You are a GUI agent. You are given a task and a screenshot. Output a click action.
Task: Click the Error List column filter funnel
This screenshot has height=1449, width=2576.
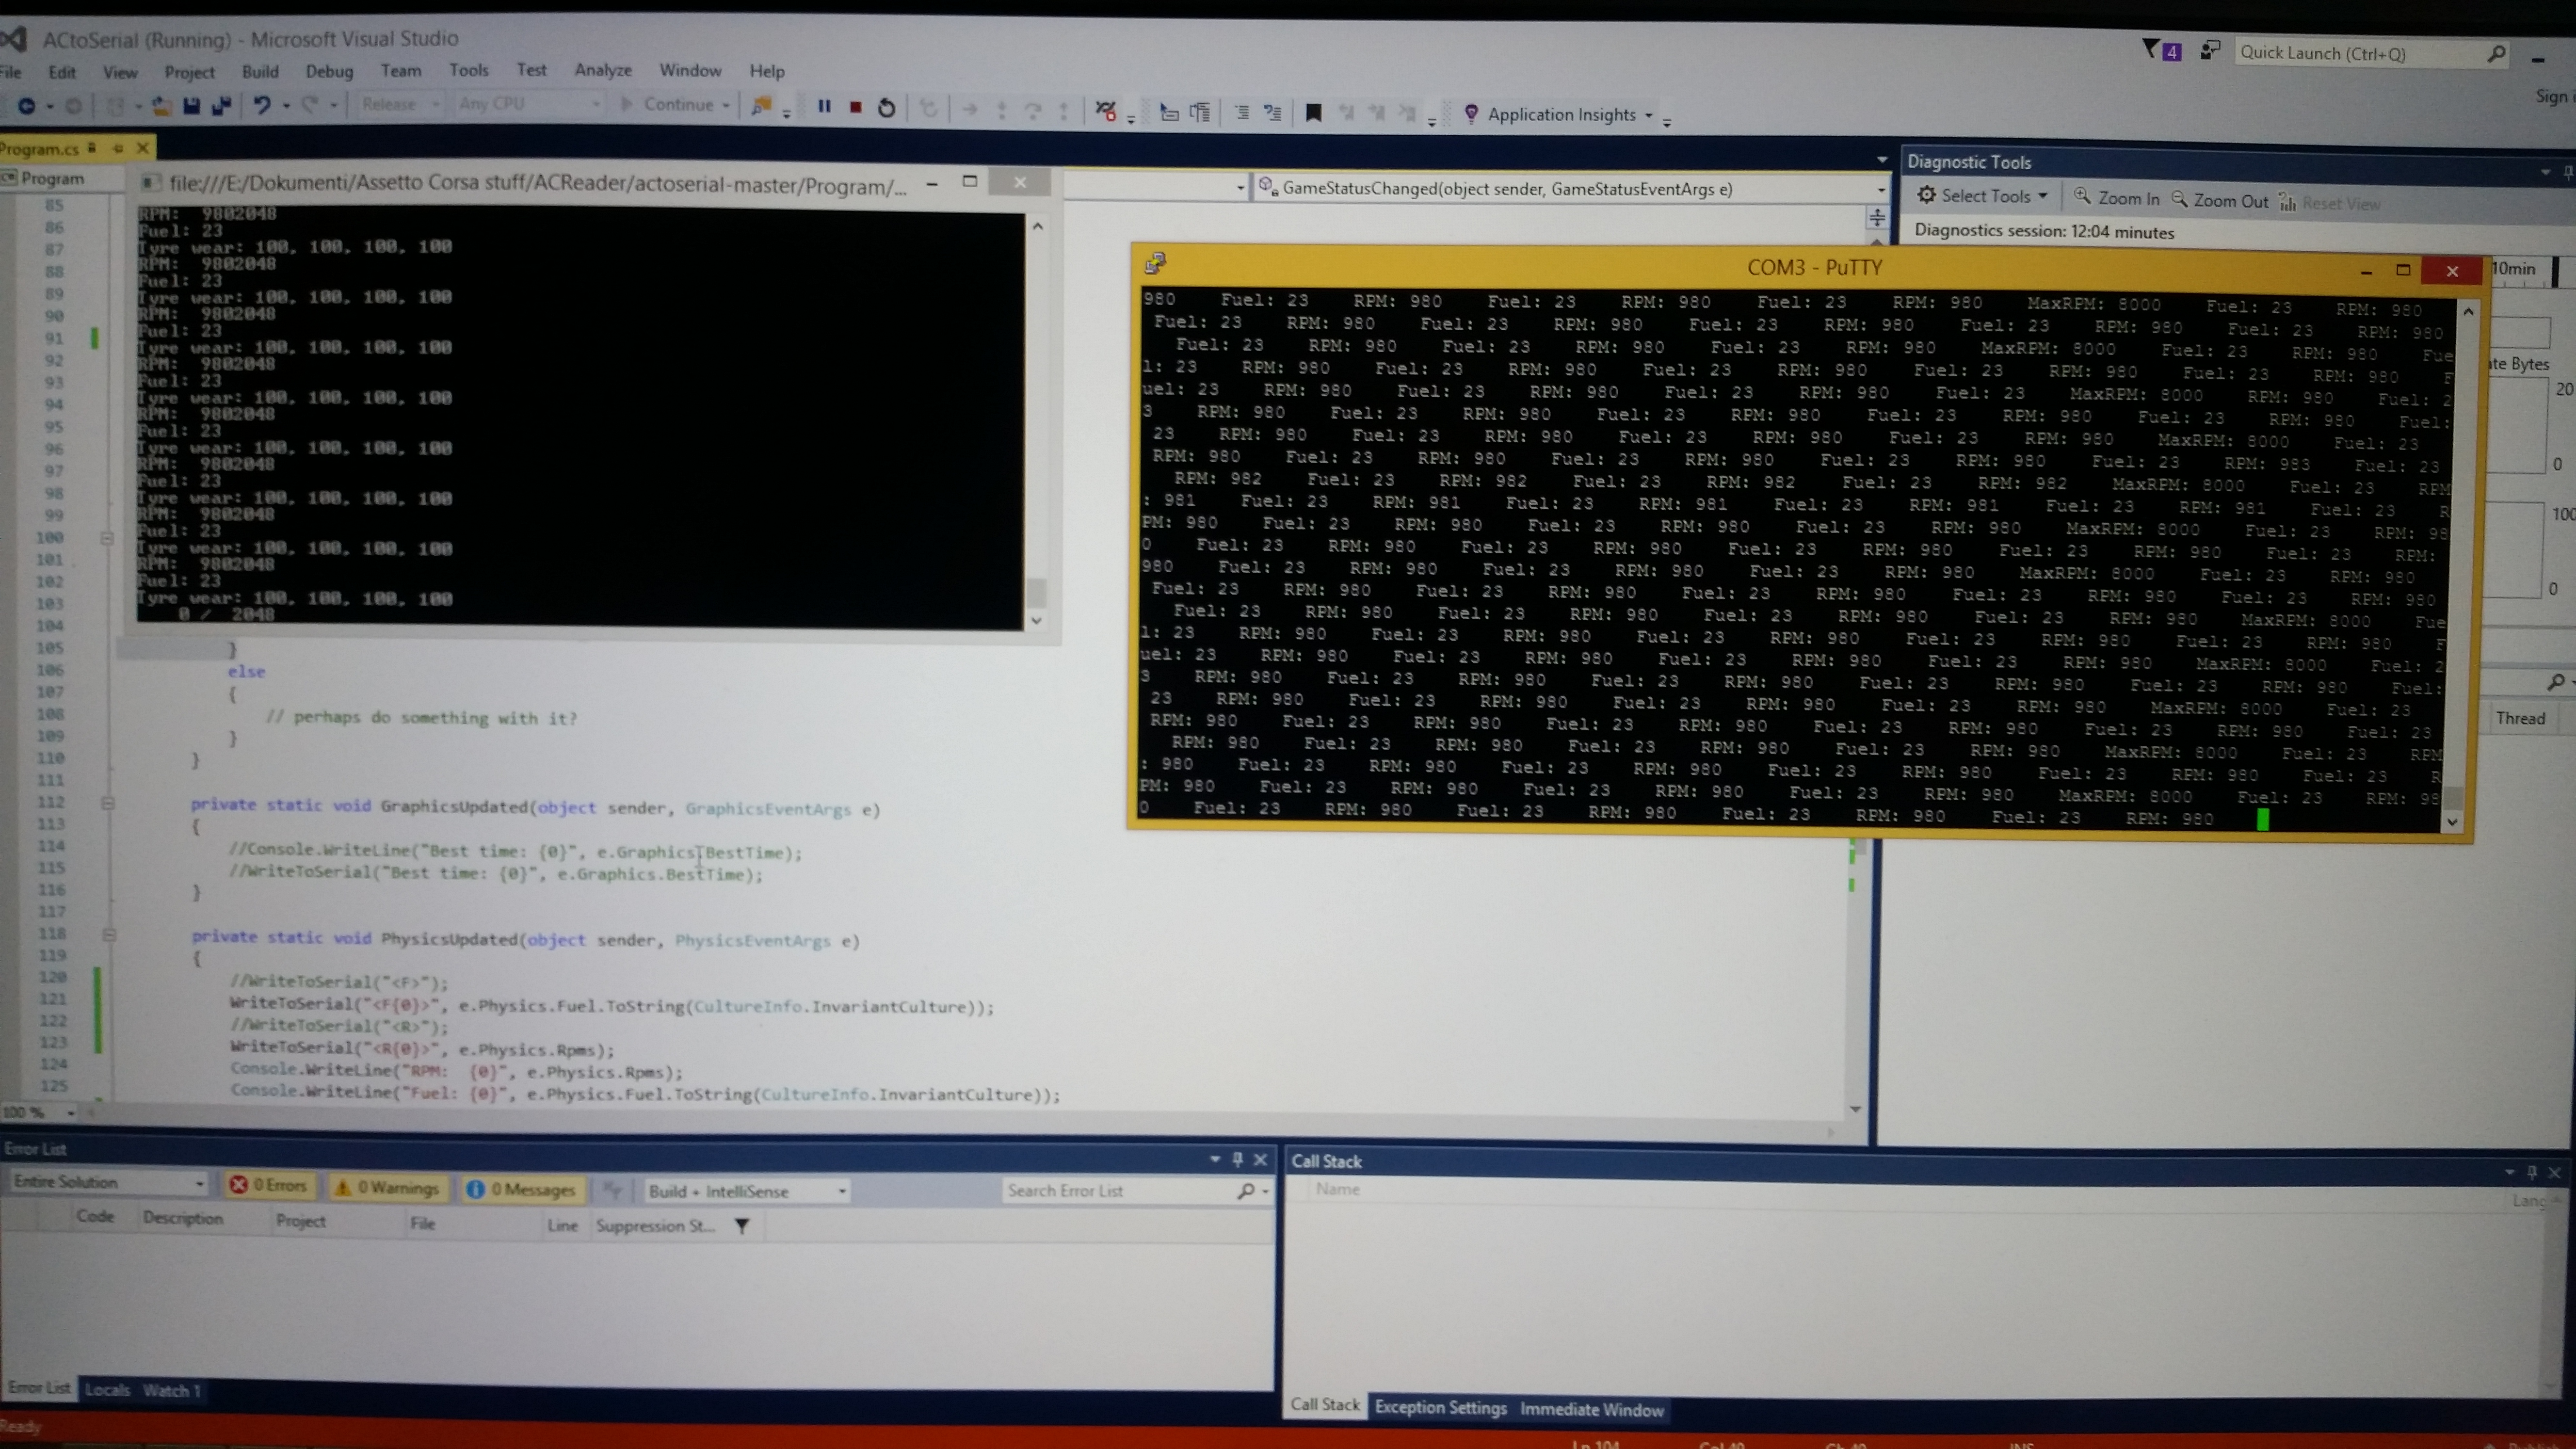pos(742,1226)
